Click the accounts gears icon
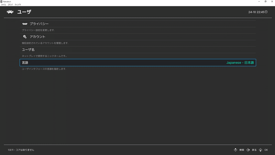Viewport: 275px width, 155px height. click(x=25, y=37)
